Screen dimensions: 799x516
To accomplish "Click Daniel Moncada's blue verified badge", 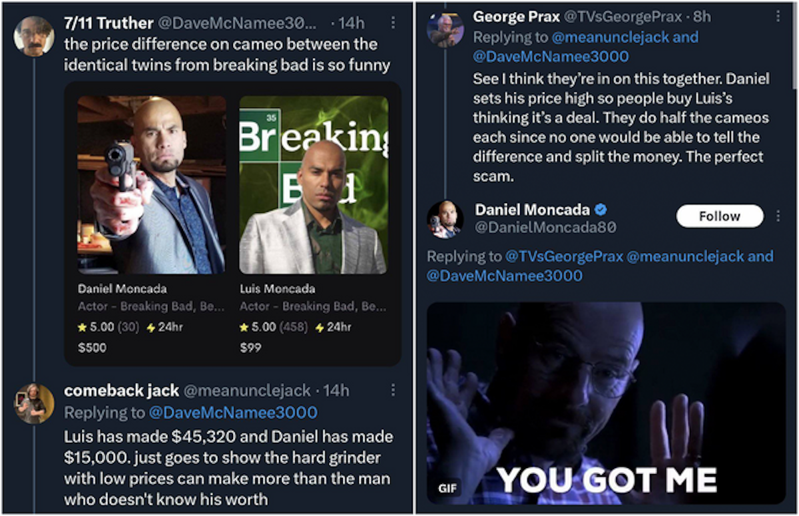I will [x=601, y=210].
